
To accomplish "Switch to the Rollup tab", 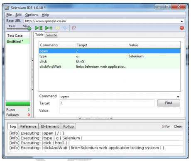I will point(69,126).
